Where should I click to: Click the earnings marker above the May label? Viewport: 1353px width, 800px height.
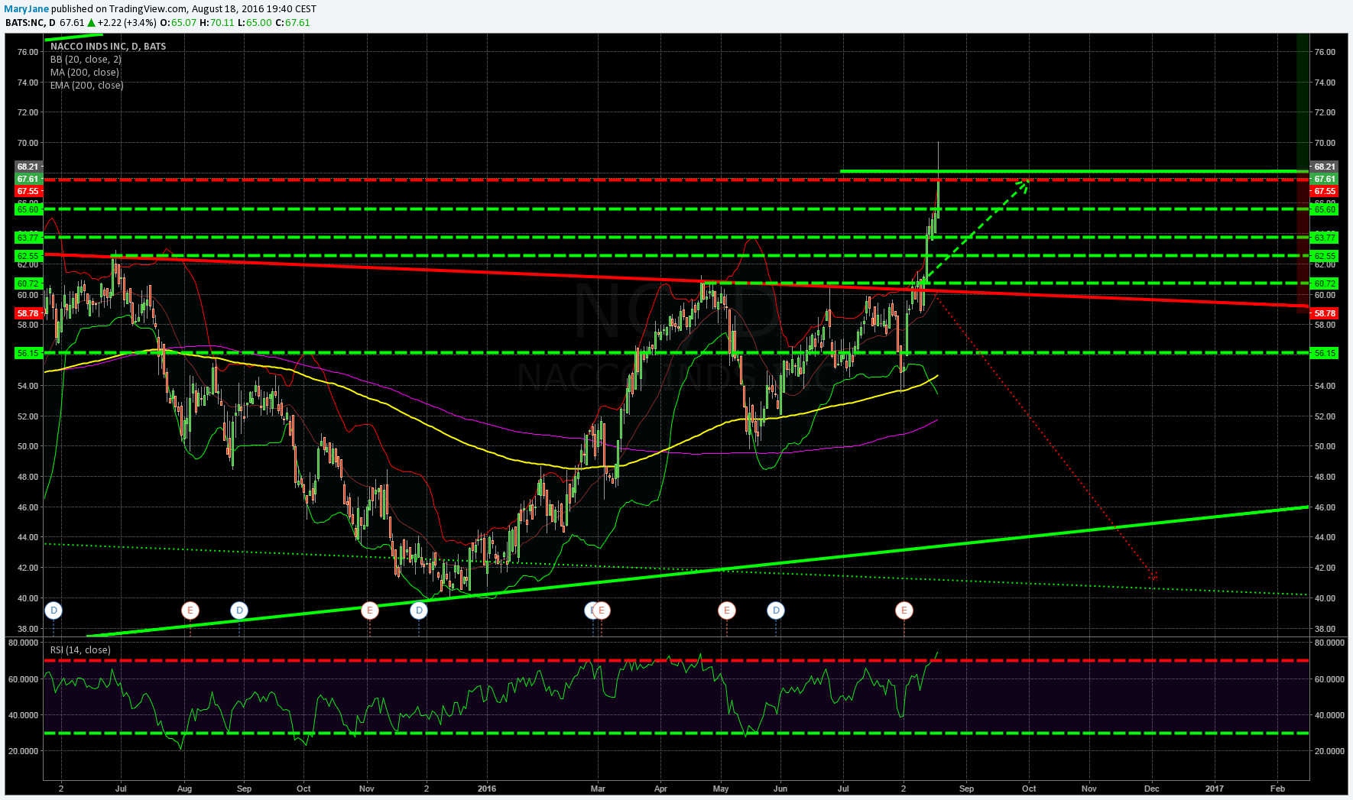point(727,610)
